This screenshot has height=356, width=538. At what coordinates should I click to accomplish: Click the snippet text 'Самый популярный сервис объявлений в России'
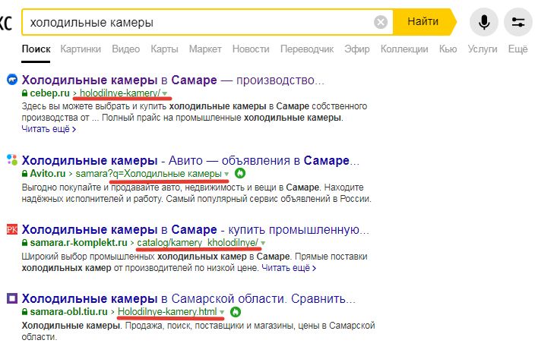268,199
